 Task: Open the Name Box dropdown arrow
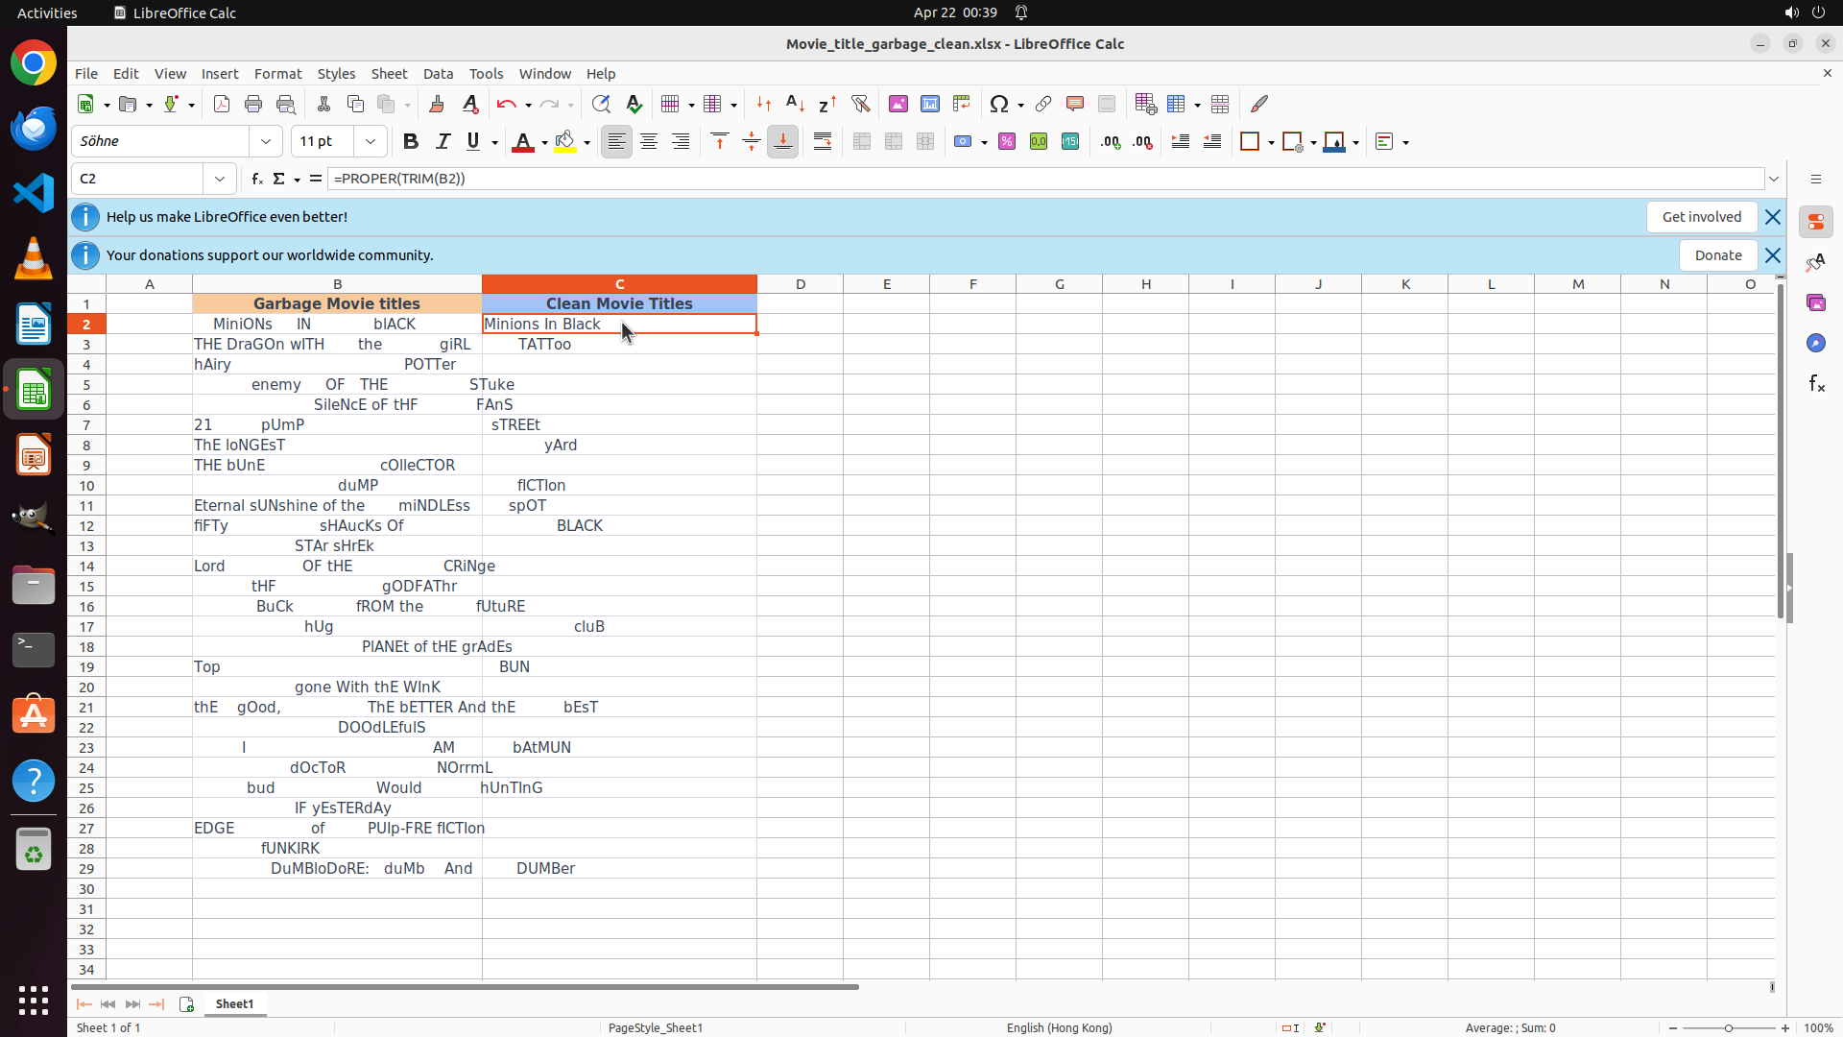tap(220, 179)
